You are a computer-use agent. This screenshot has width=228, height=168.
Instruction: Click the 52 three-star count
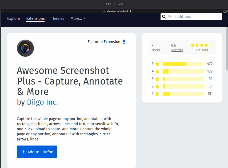click(x=211, y=79)
